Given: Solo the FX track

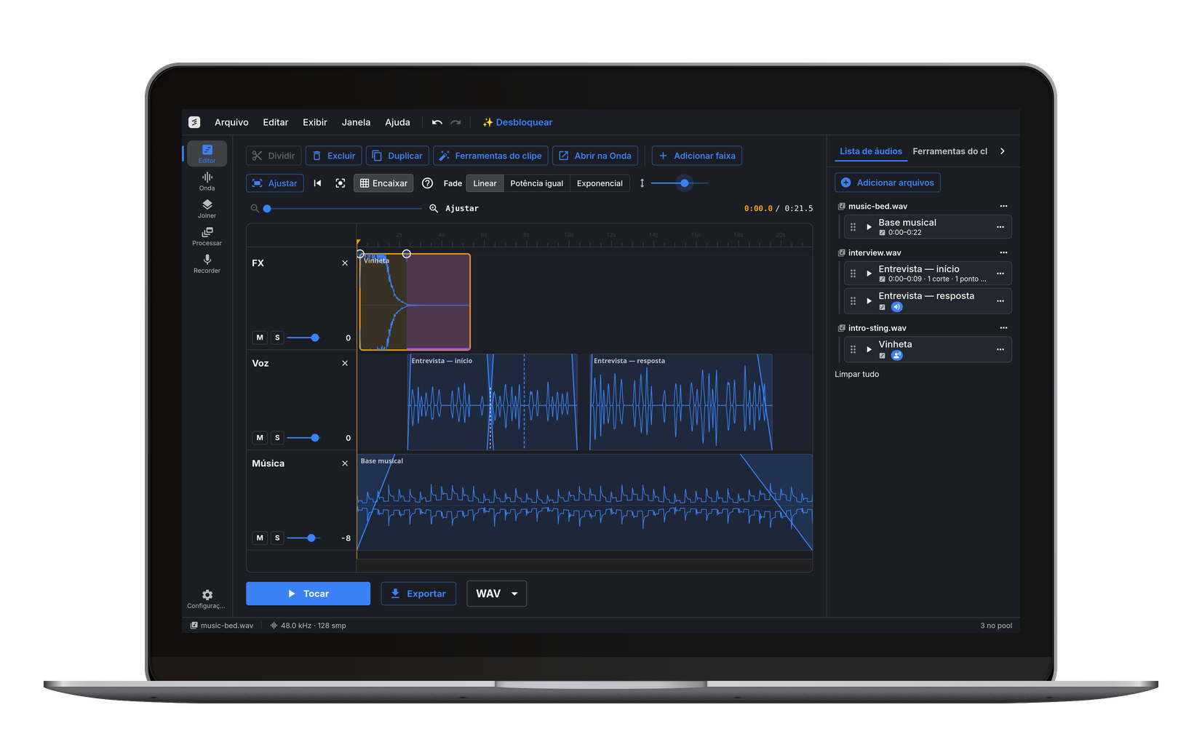Looking at the screenshot, I should [277, 338].
